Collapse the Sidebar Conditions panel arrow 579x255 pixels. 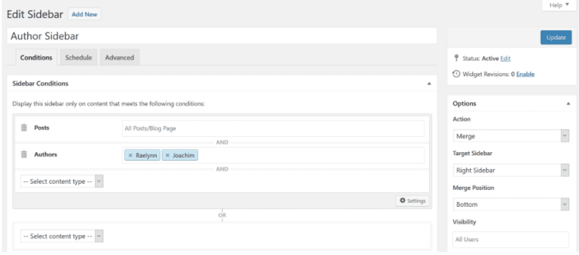point(429,83)
